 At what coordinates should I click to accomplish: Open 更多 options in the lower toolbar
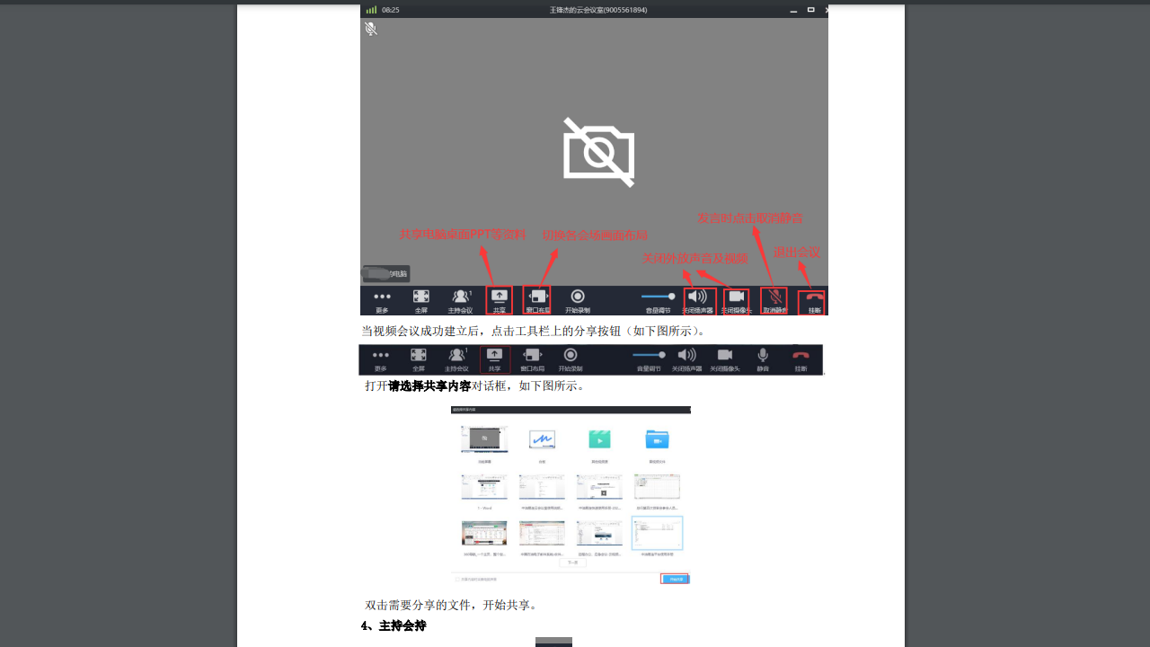[x=382, y=356]
